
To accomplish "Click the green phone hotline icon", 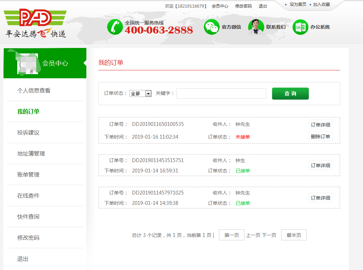I will coord(115,27).
